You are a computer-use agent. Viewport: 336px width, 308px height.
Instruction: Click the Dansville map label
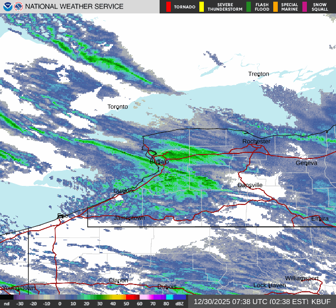[x=250, y=185]
